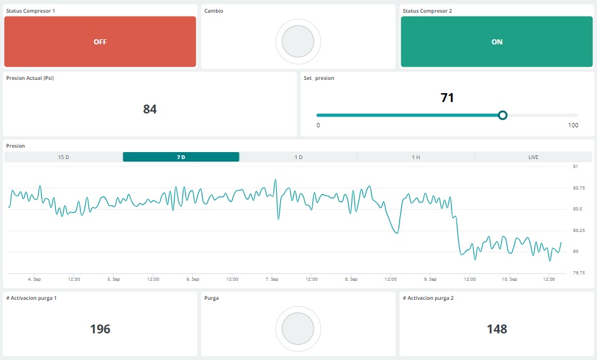Show the 1 D pressure history
The height and width of the screenshot is (360, 597).
298,157
